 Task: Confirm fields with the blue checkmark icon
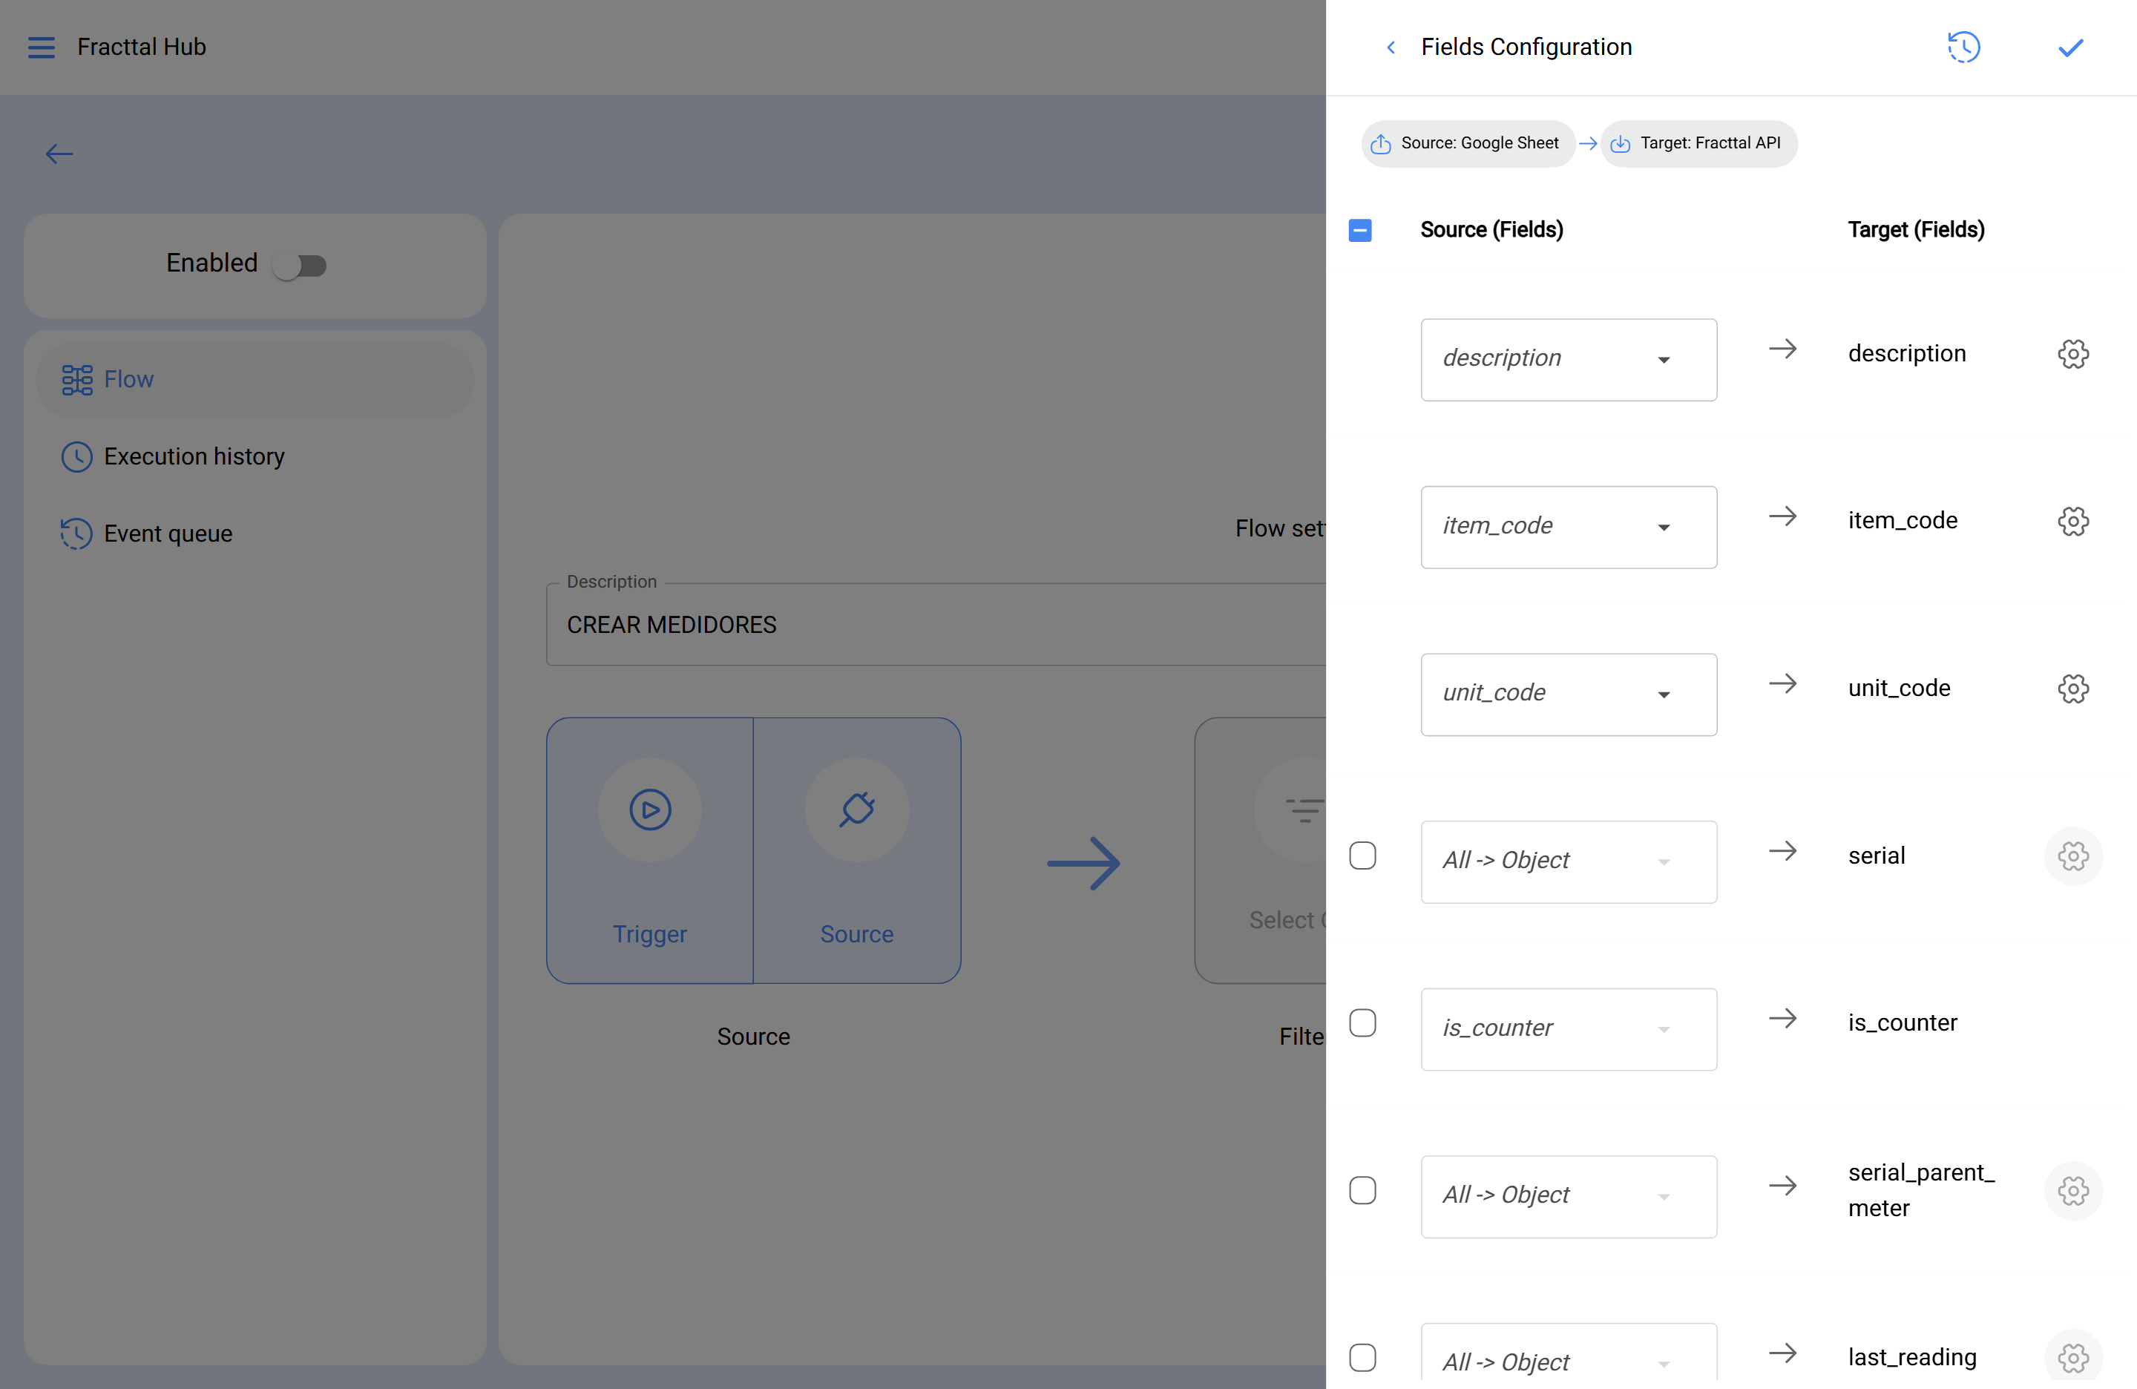coord(2070,47)
